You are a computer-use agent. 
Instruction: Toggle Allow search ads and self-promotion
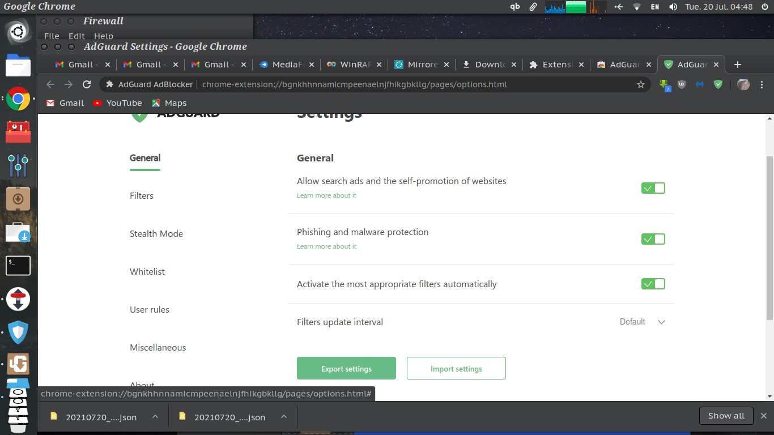(x=653, y=188)
